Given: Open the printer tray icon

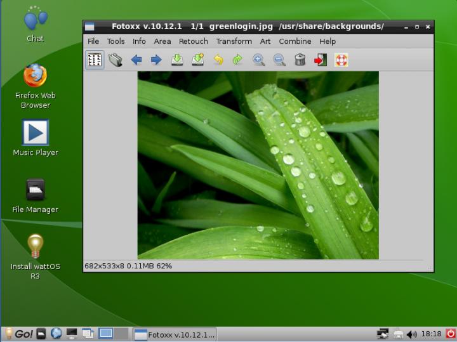Looking at the screenshot, I should pyautogui.click(x=398, y=334).
